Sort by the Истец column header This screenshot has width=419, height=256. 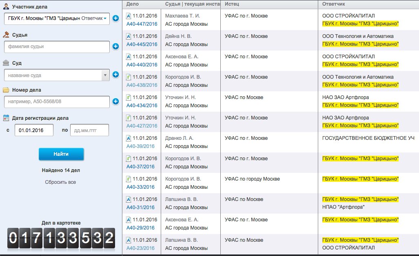pyautogui.click(x=232, y=4)
